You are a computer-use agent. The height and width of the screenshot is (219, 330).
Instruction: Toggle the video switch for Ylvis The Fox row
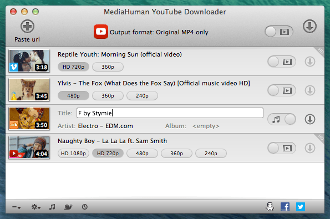[282, 90]
